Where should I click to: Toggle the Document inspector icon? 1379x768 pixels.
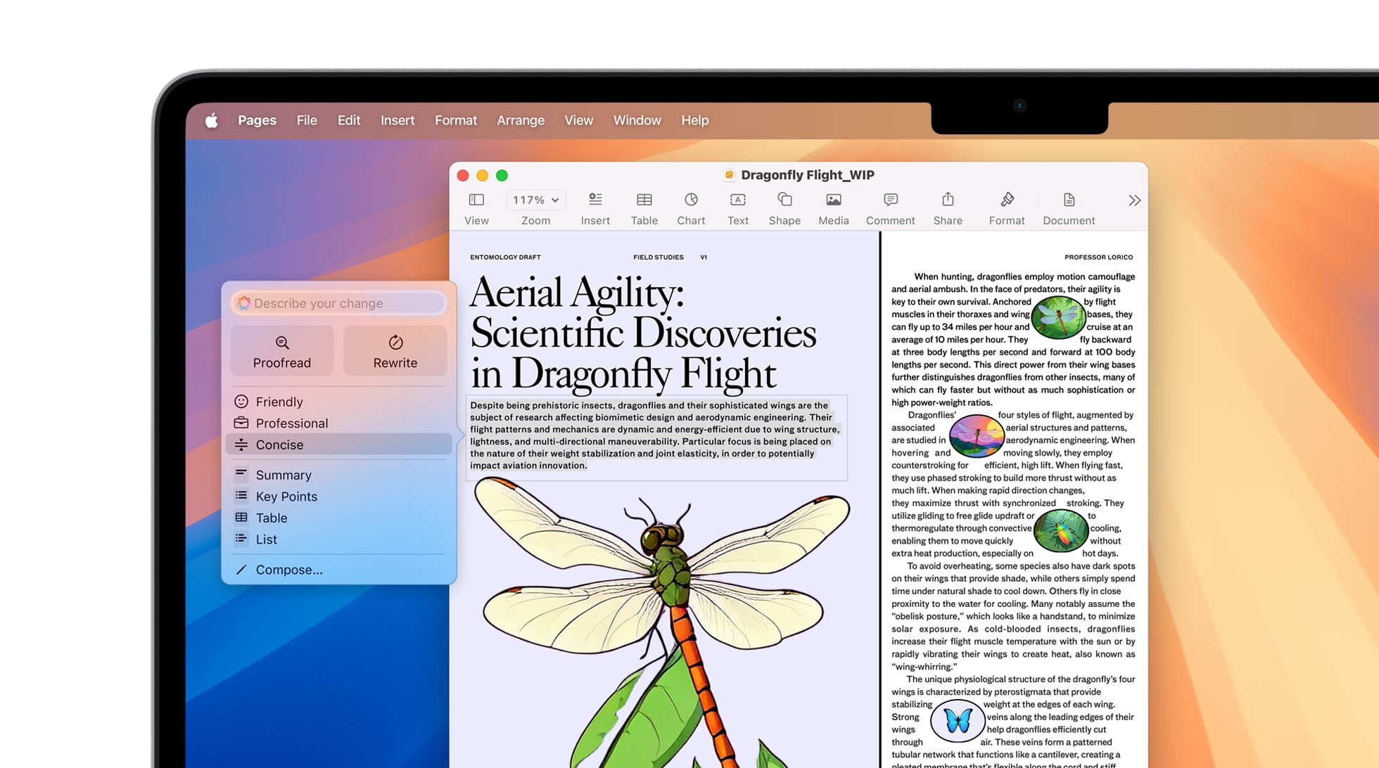(x=1069, y=200)
